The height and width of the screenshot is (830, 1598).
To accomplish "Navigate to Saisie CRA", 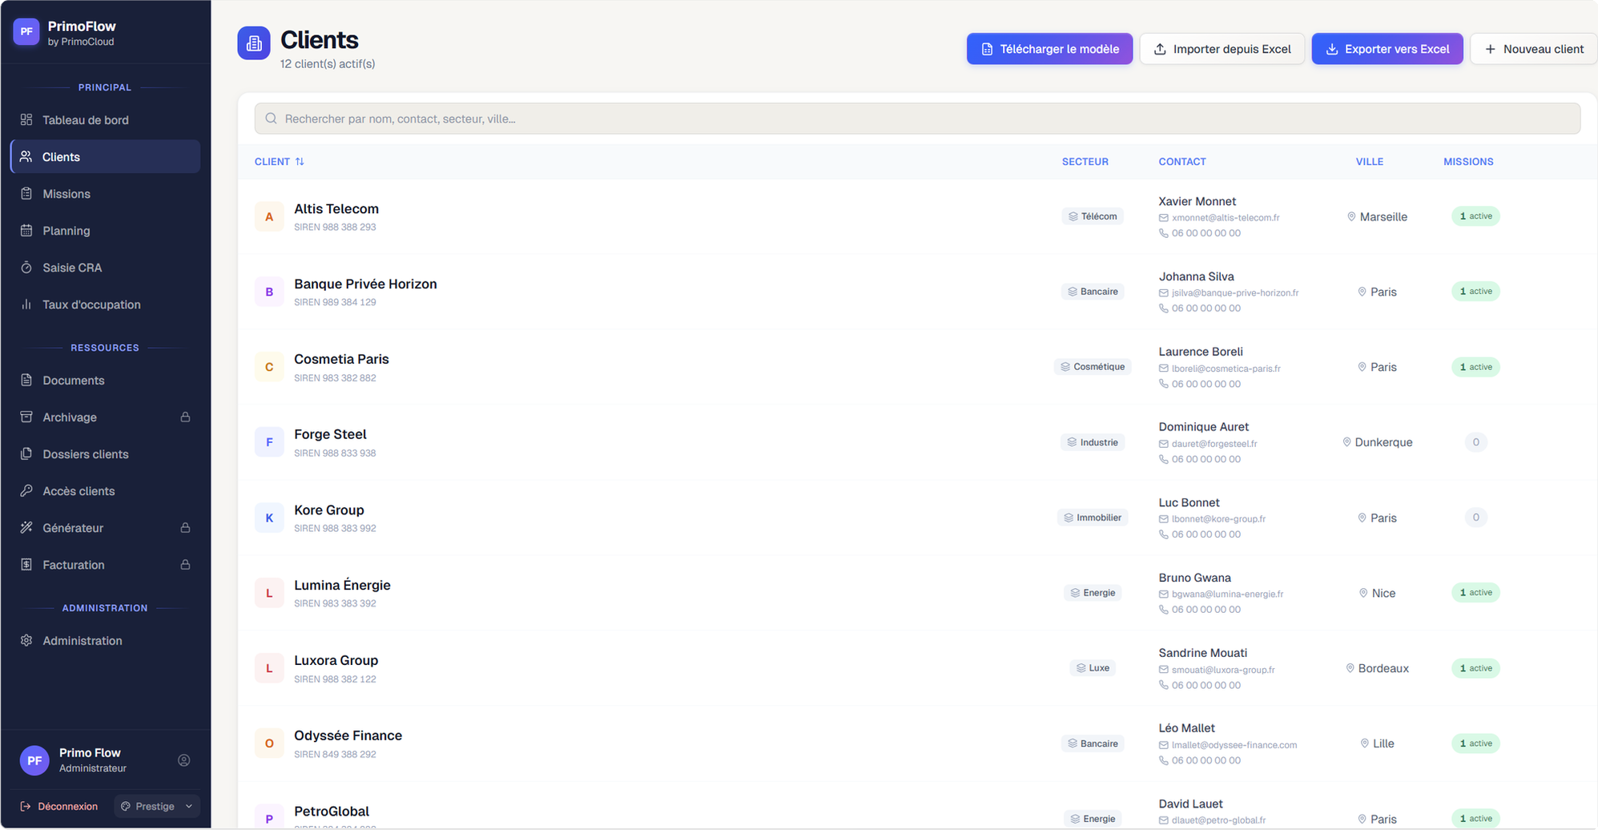I will pyautogui.click(x=105, y=268).
